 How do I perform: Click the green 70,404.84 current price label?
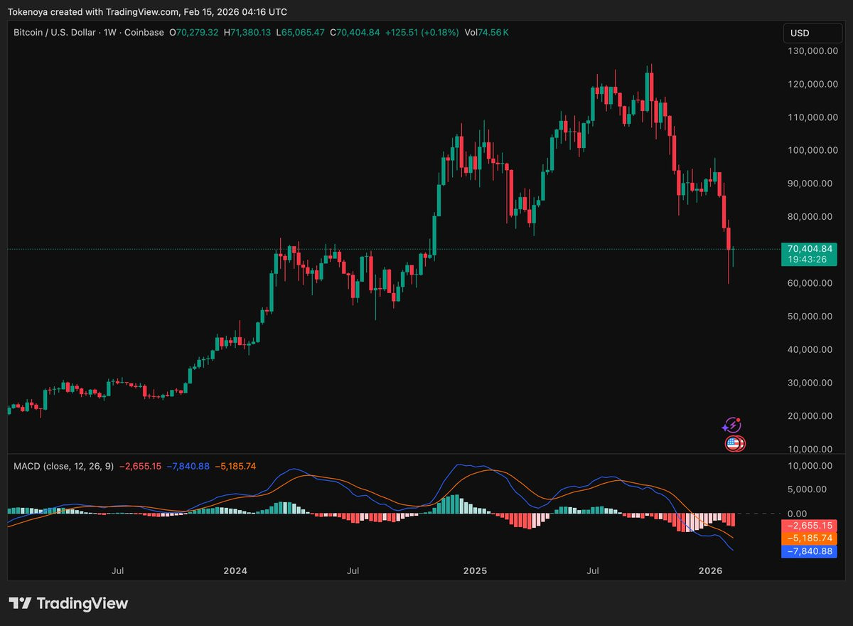[x=809, y=249]
